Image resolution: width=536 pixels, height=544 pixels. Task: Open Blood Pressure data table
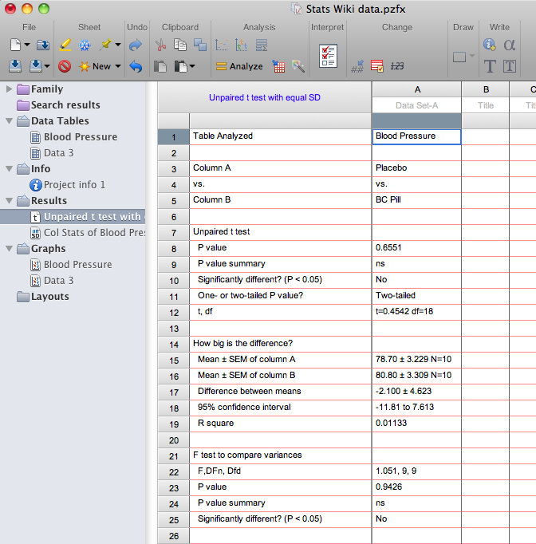(80, 136)
